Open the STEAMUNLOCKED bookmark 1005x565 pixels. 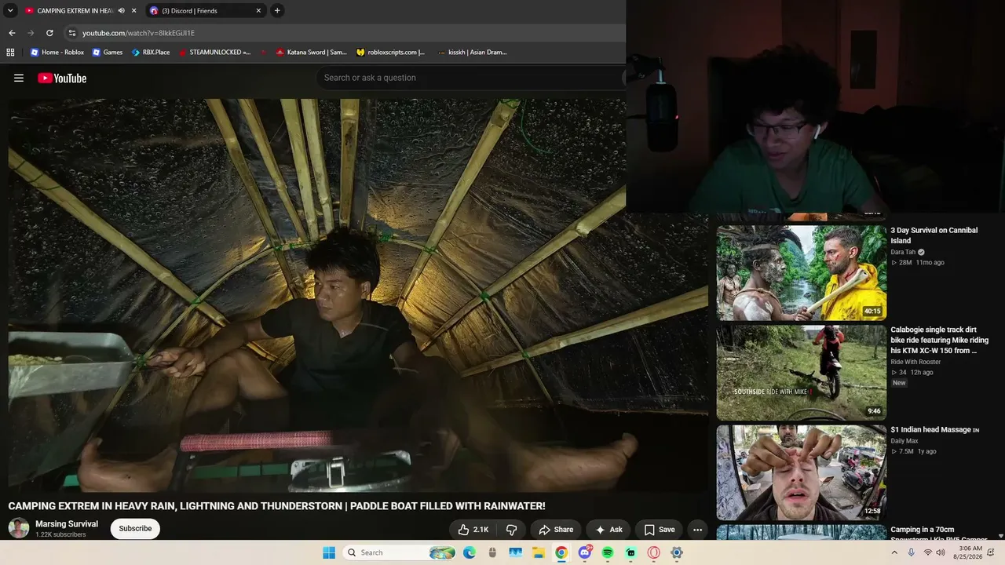[x=214, y=53]
